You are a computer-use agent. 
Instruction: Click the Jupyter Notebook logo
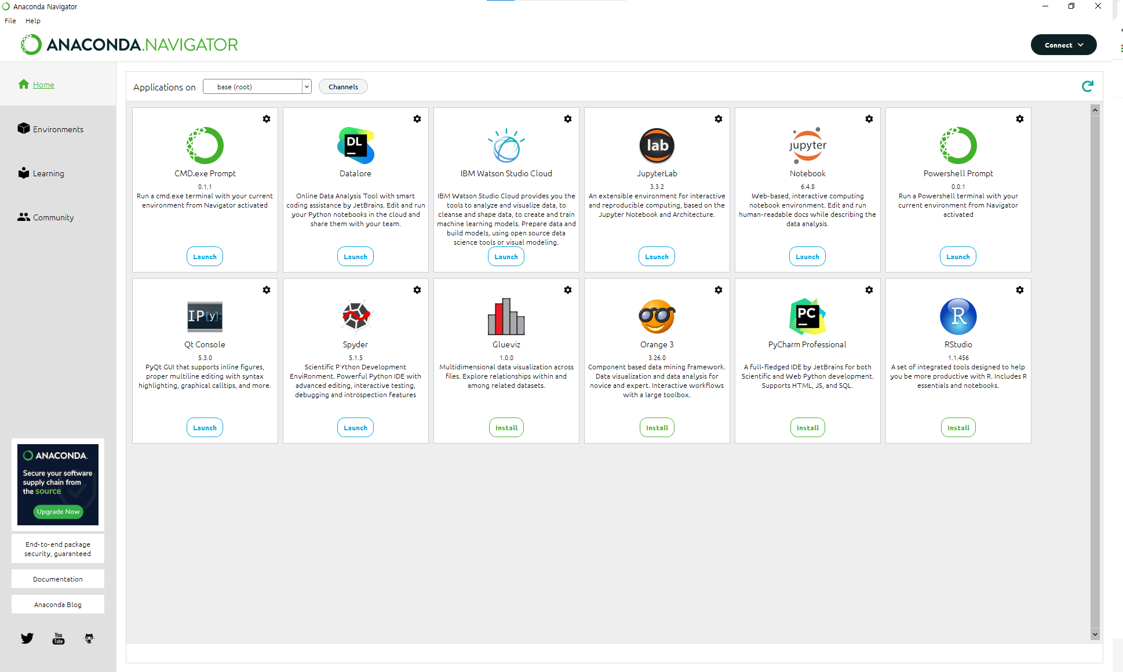coord(807,145)
